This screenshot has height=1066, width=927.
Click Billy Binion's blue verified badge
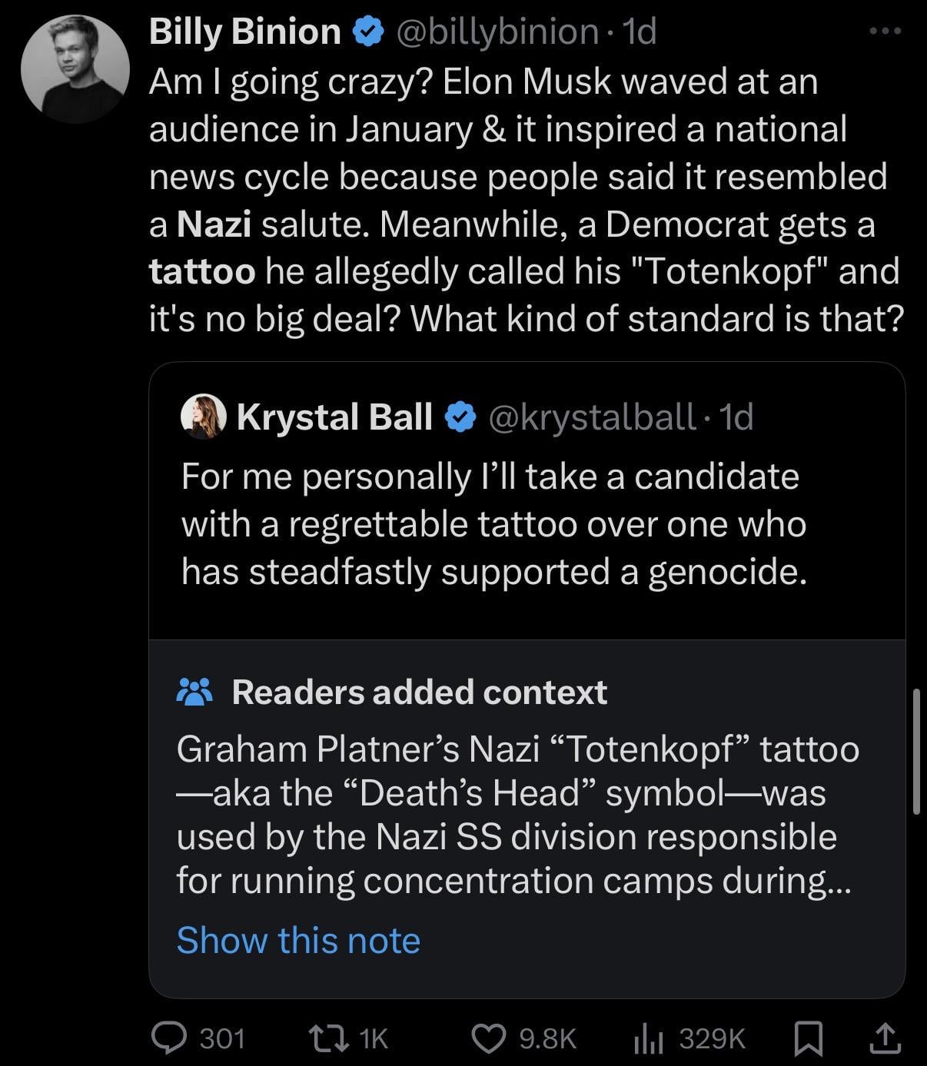click(x=368, y=32)
